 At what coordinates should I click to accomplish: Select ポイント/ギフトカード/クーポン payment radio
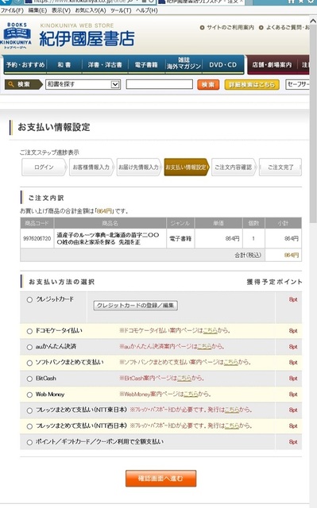pos(29,443)
